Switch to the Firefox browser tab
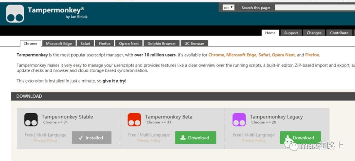The image size is (355, 161). click(x=105, y=44)
